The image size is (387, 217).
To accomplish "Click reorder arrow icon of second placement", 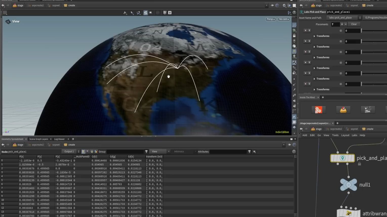I will [x=309, y=41].
